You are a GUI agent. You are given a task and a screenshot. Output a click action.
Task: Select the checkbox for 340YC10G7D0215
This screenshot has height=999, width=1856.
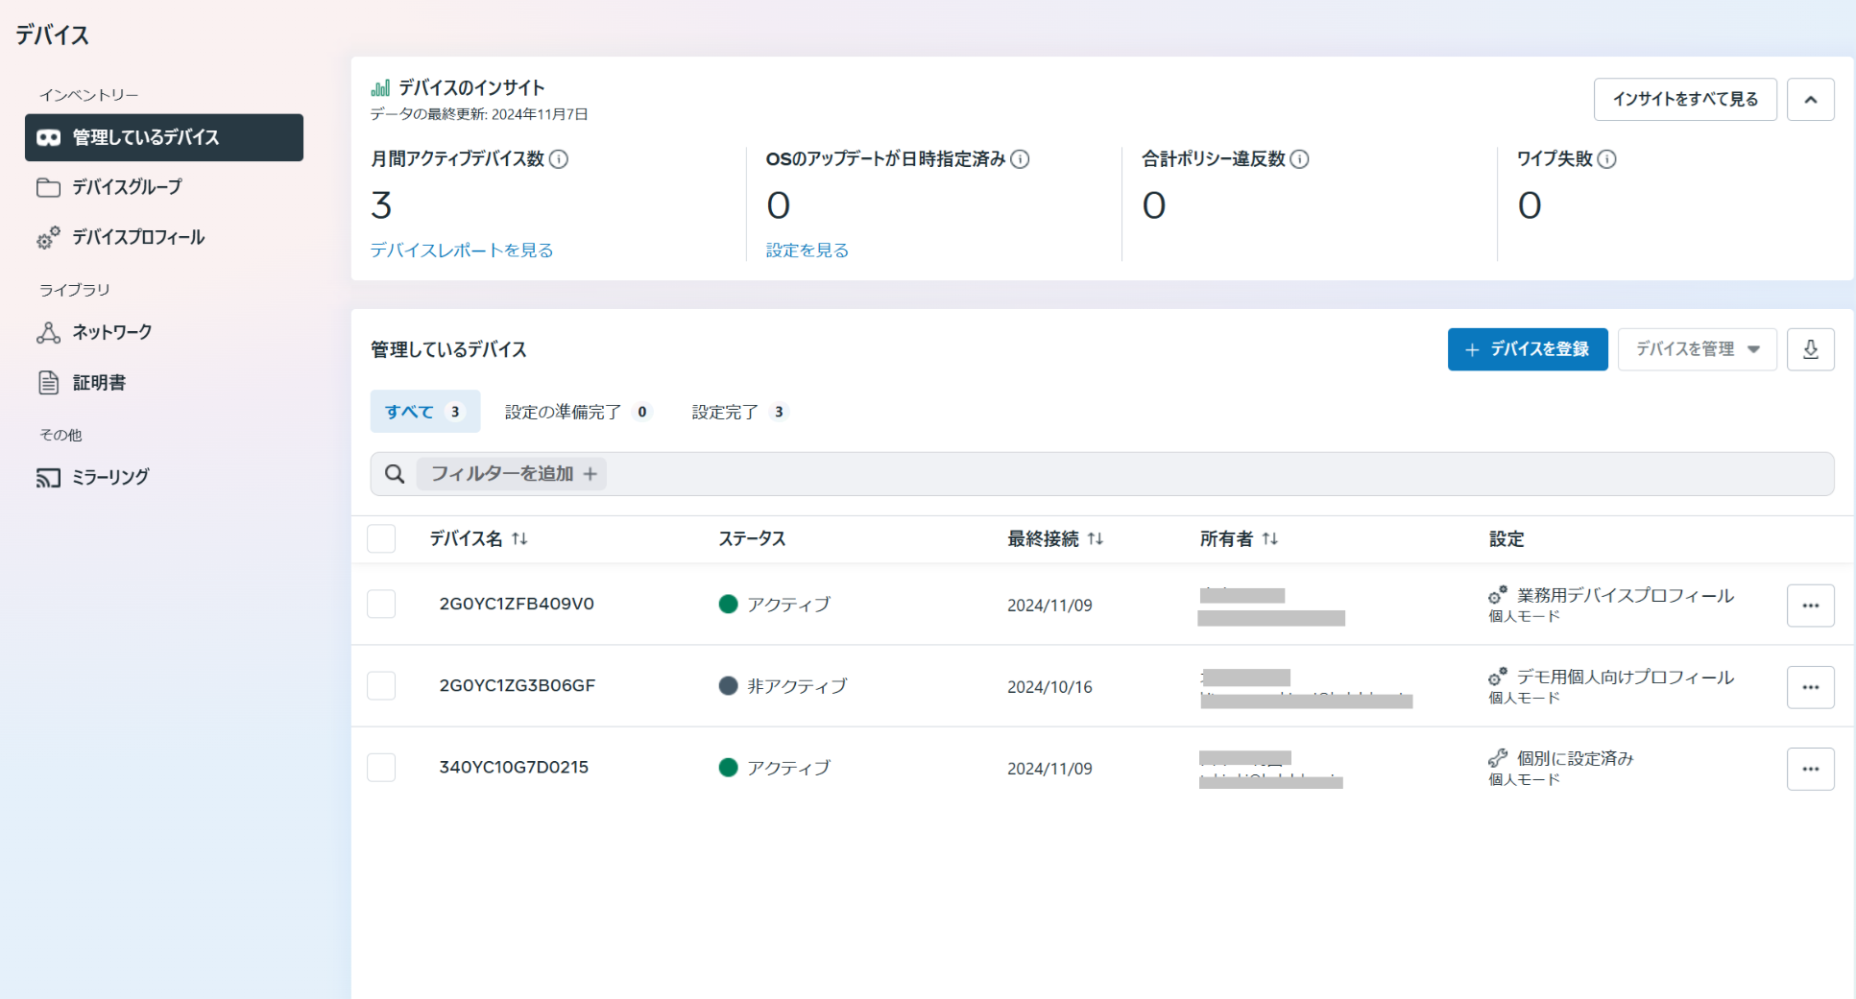click(x=381, y=768)
